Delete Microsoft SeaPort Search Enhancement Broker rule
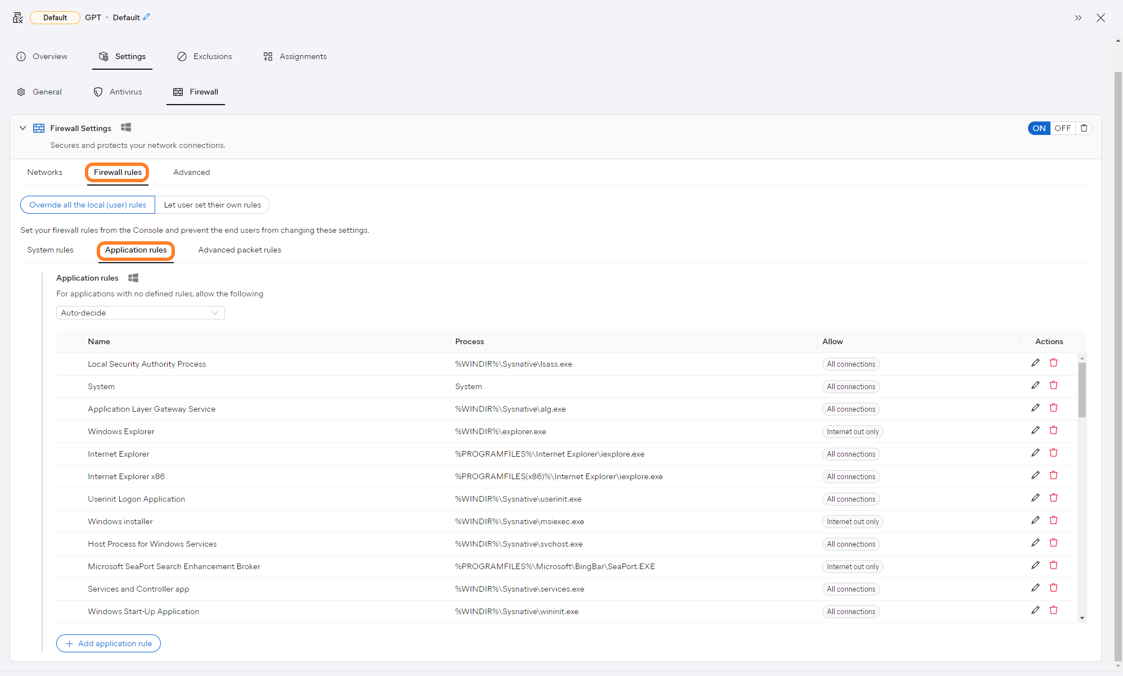This screenshot has height=676, width=1123. pyautogui.click(x=1053, y=565)
